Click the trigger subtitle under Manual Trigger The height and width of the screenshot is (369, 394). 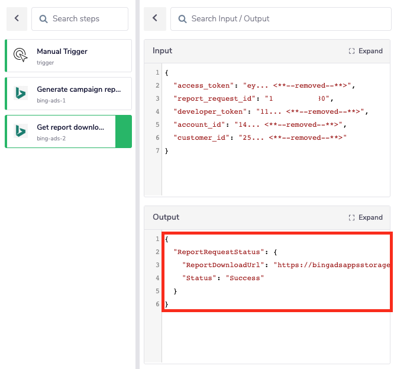[x=45, y=63]
